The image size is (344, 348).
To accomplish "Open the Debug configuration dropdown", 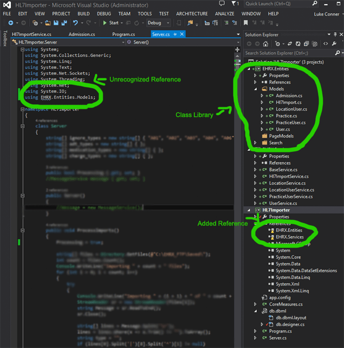I will point(158,23).
